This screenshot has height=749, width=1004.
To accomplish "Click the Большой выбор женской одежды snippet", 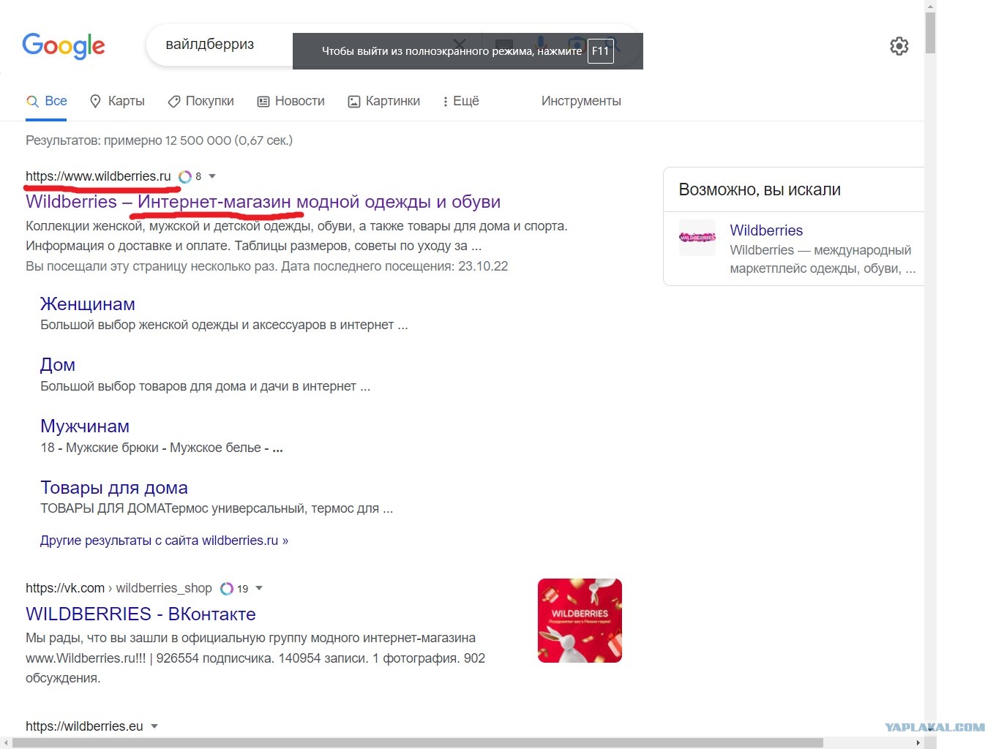I will [x=224, y=325].
